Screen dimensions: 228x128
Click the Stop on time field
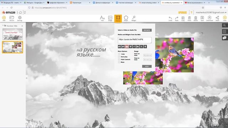(x=147, y=60)
